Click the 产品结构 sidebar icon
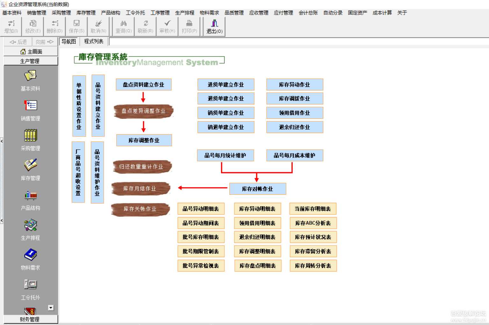 coord(31,195)
